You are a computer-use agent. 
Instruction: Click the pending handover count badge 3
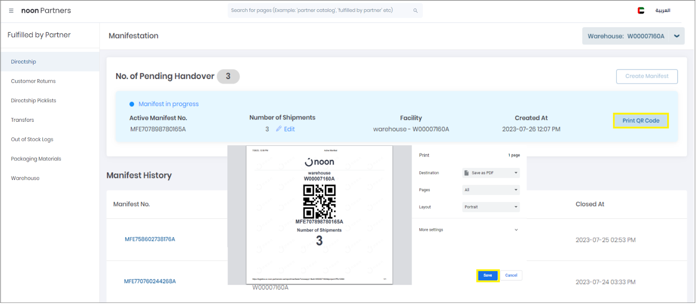pyautogui.click(x=228, y=76)
